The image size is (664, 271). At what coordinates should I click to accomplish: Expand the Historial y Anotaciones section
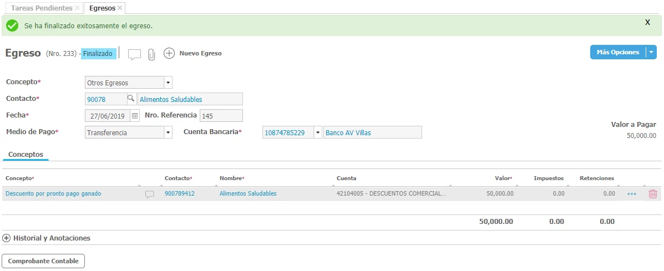(7, 238)
